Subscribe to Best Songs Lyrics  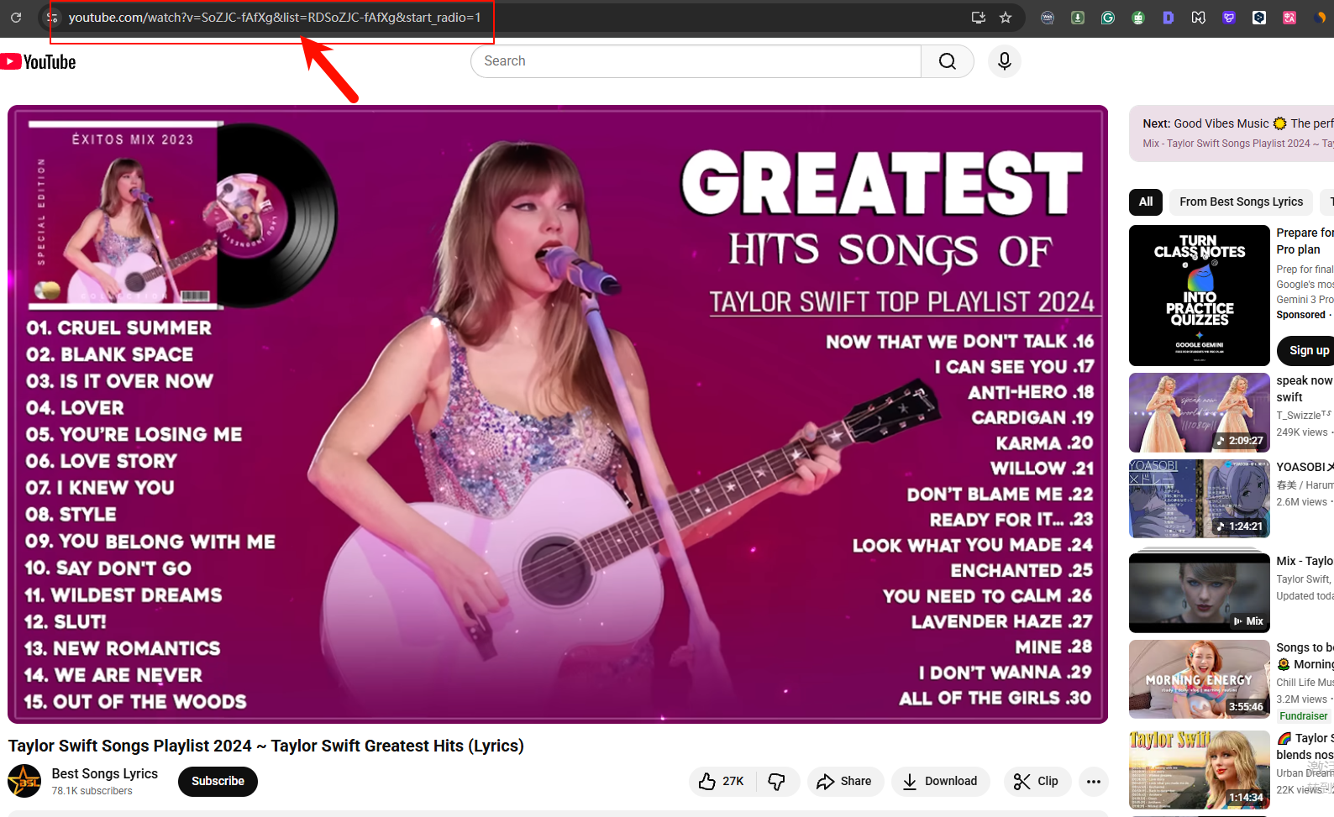[x=218, y=781]
